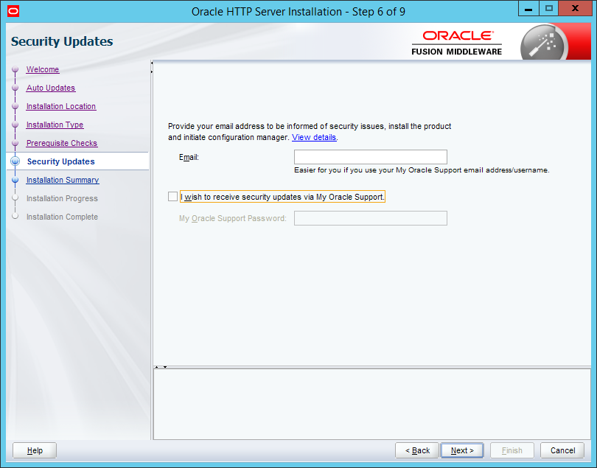Collapse the left navigation panel splitter arrows
Screen dimensions: 597x468
coord(152,67)
